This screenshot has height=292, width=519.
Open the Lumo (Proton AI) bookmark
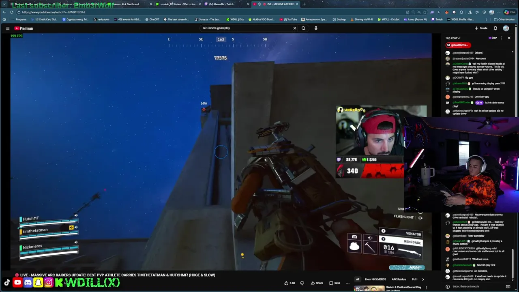416,19
